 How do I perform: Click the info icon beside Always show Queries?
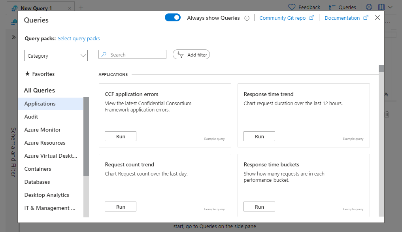click(247, 18)
